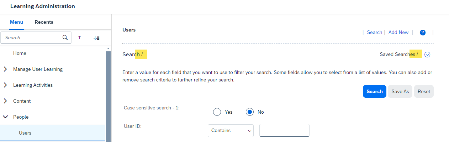Select No for case sensitive search
Viewport: 449px width, 142px height.
click(250, 112)
